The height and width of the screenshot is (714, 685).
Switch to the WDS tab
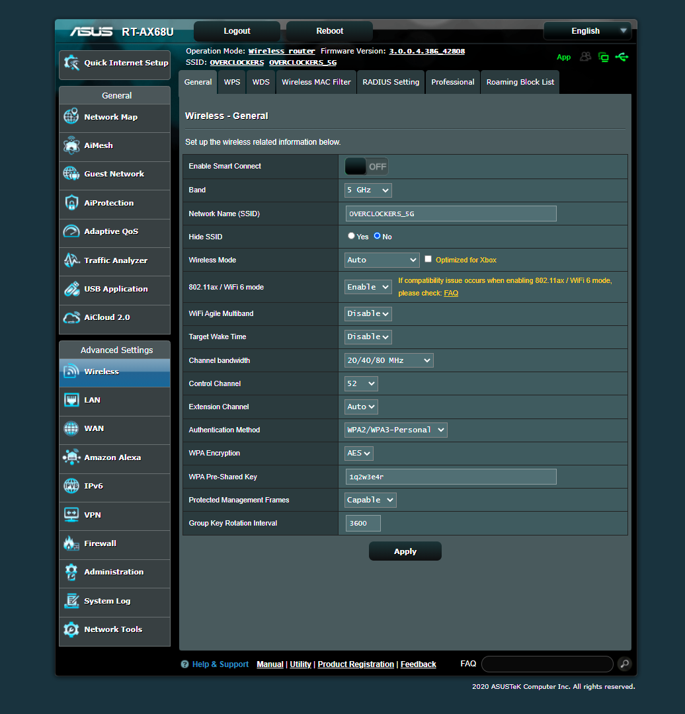click(x=261, y=82)
